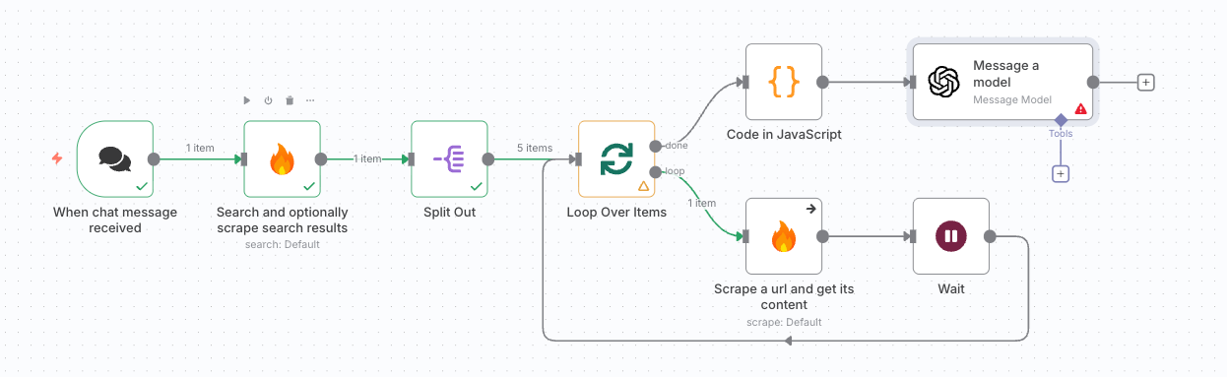Click the '1 item' label on the loop branch
1227x377 pixels.
pyautogui.click(x=701, y=204)
